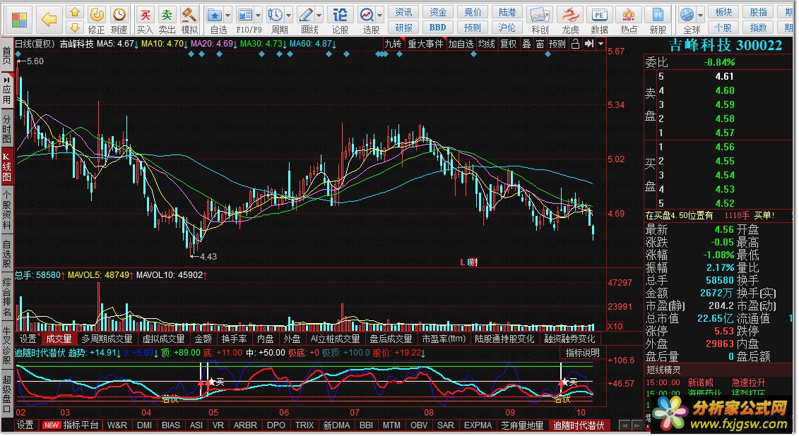Expand the 全球 dropdown arrow
The width and height of the screenshot is (799, 436).
(701, 16)
